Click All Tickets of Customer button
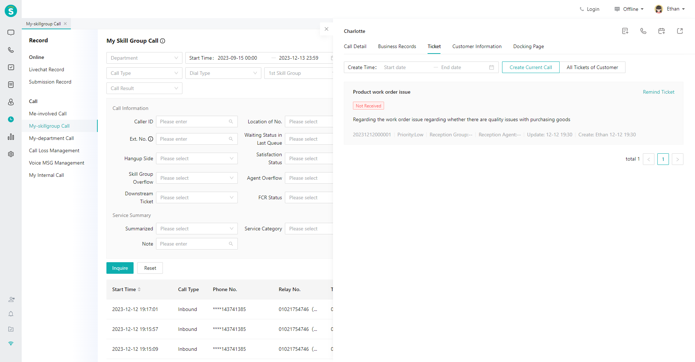The image size is (695, 362). coord(592,67)
